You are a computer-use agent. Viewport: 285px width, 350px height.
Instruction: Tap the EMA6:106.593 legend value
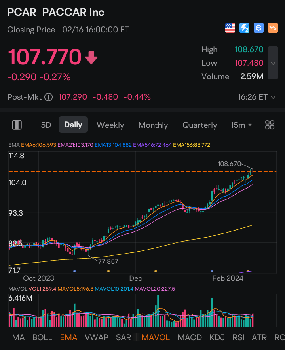(39, 145)
